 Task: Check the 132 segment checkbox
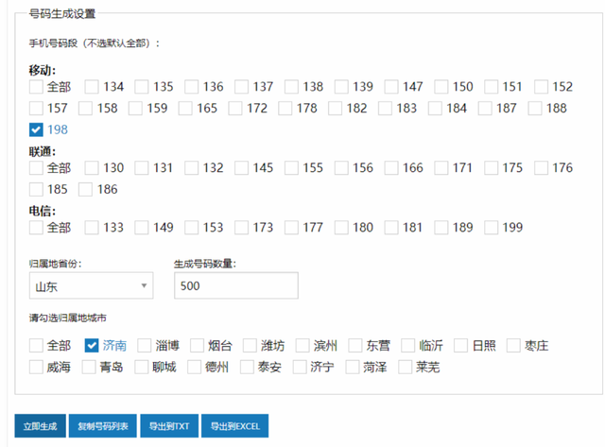191,168
